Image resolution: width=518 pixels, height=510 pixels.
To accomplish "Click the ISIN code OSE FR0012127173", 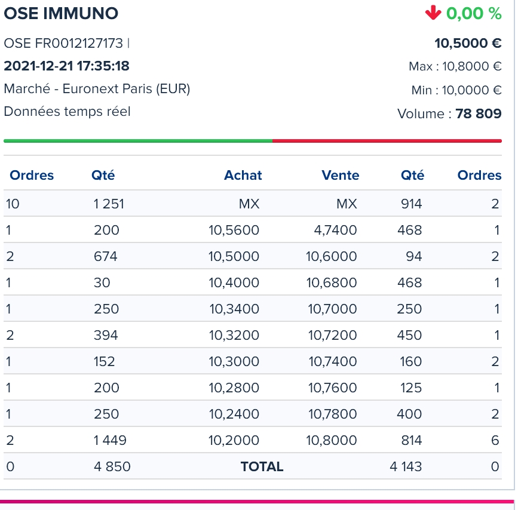I will point(63,43).
